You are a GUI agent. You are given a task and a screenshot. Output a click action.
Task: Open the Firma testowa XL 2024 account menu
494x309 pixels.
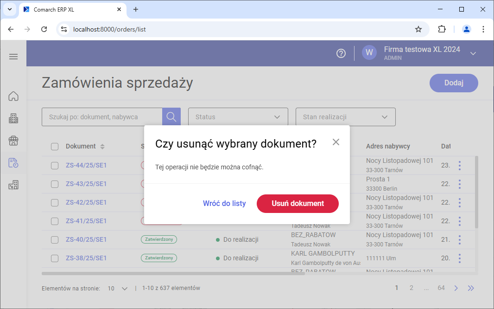coord(422,53)
